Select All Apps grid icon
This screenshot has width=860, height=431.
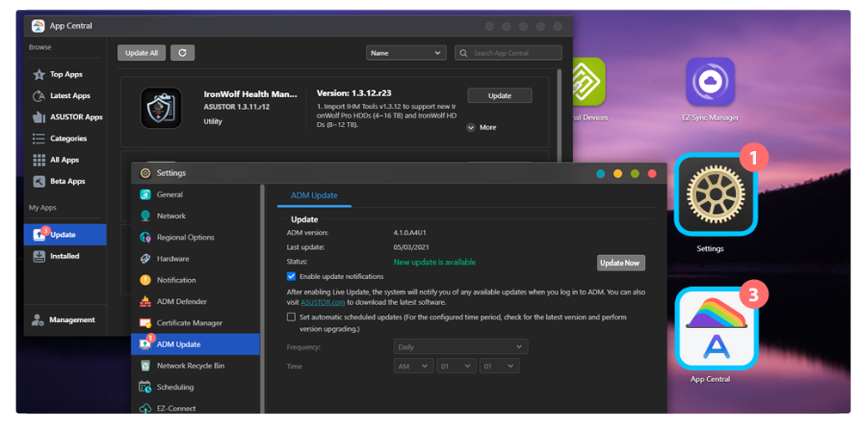[39, 160]
